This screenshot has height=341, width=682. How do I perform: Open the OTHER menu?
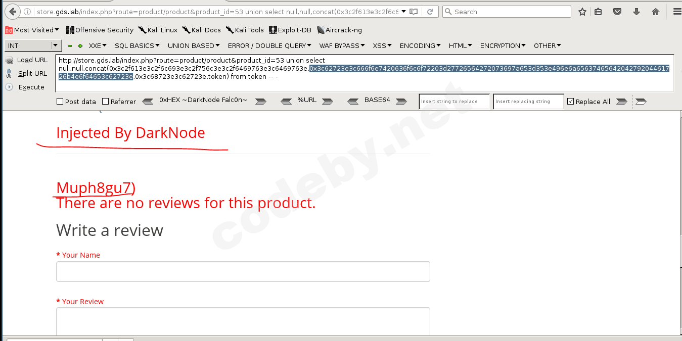point(548,45)
